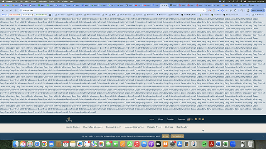The height and width of the screenshot is (149, 266).
Task: Go back to the previous page
Action: (3, 10)
